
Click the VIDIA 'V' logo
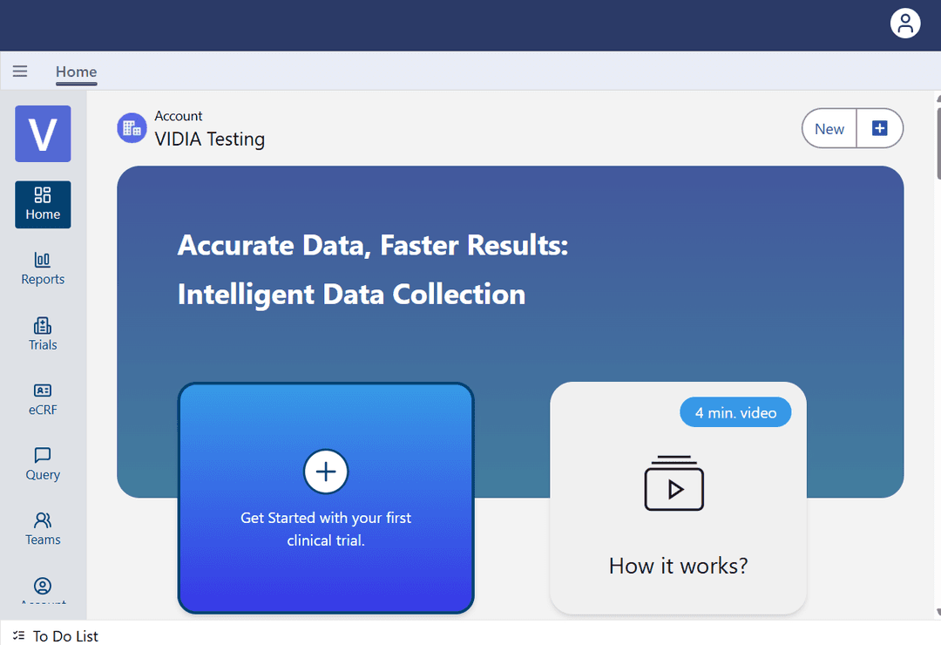42,133
